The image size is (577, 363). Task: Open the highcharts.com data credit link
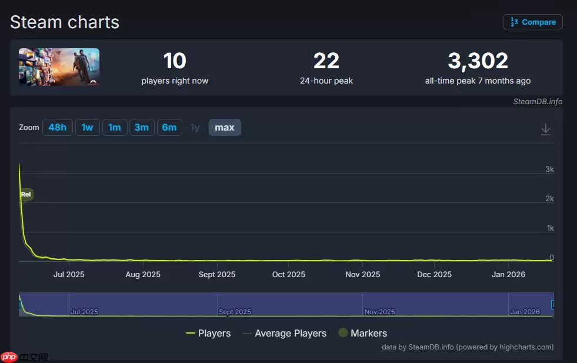tap(468, 347)
